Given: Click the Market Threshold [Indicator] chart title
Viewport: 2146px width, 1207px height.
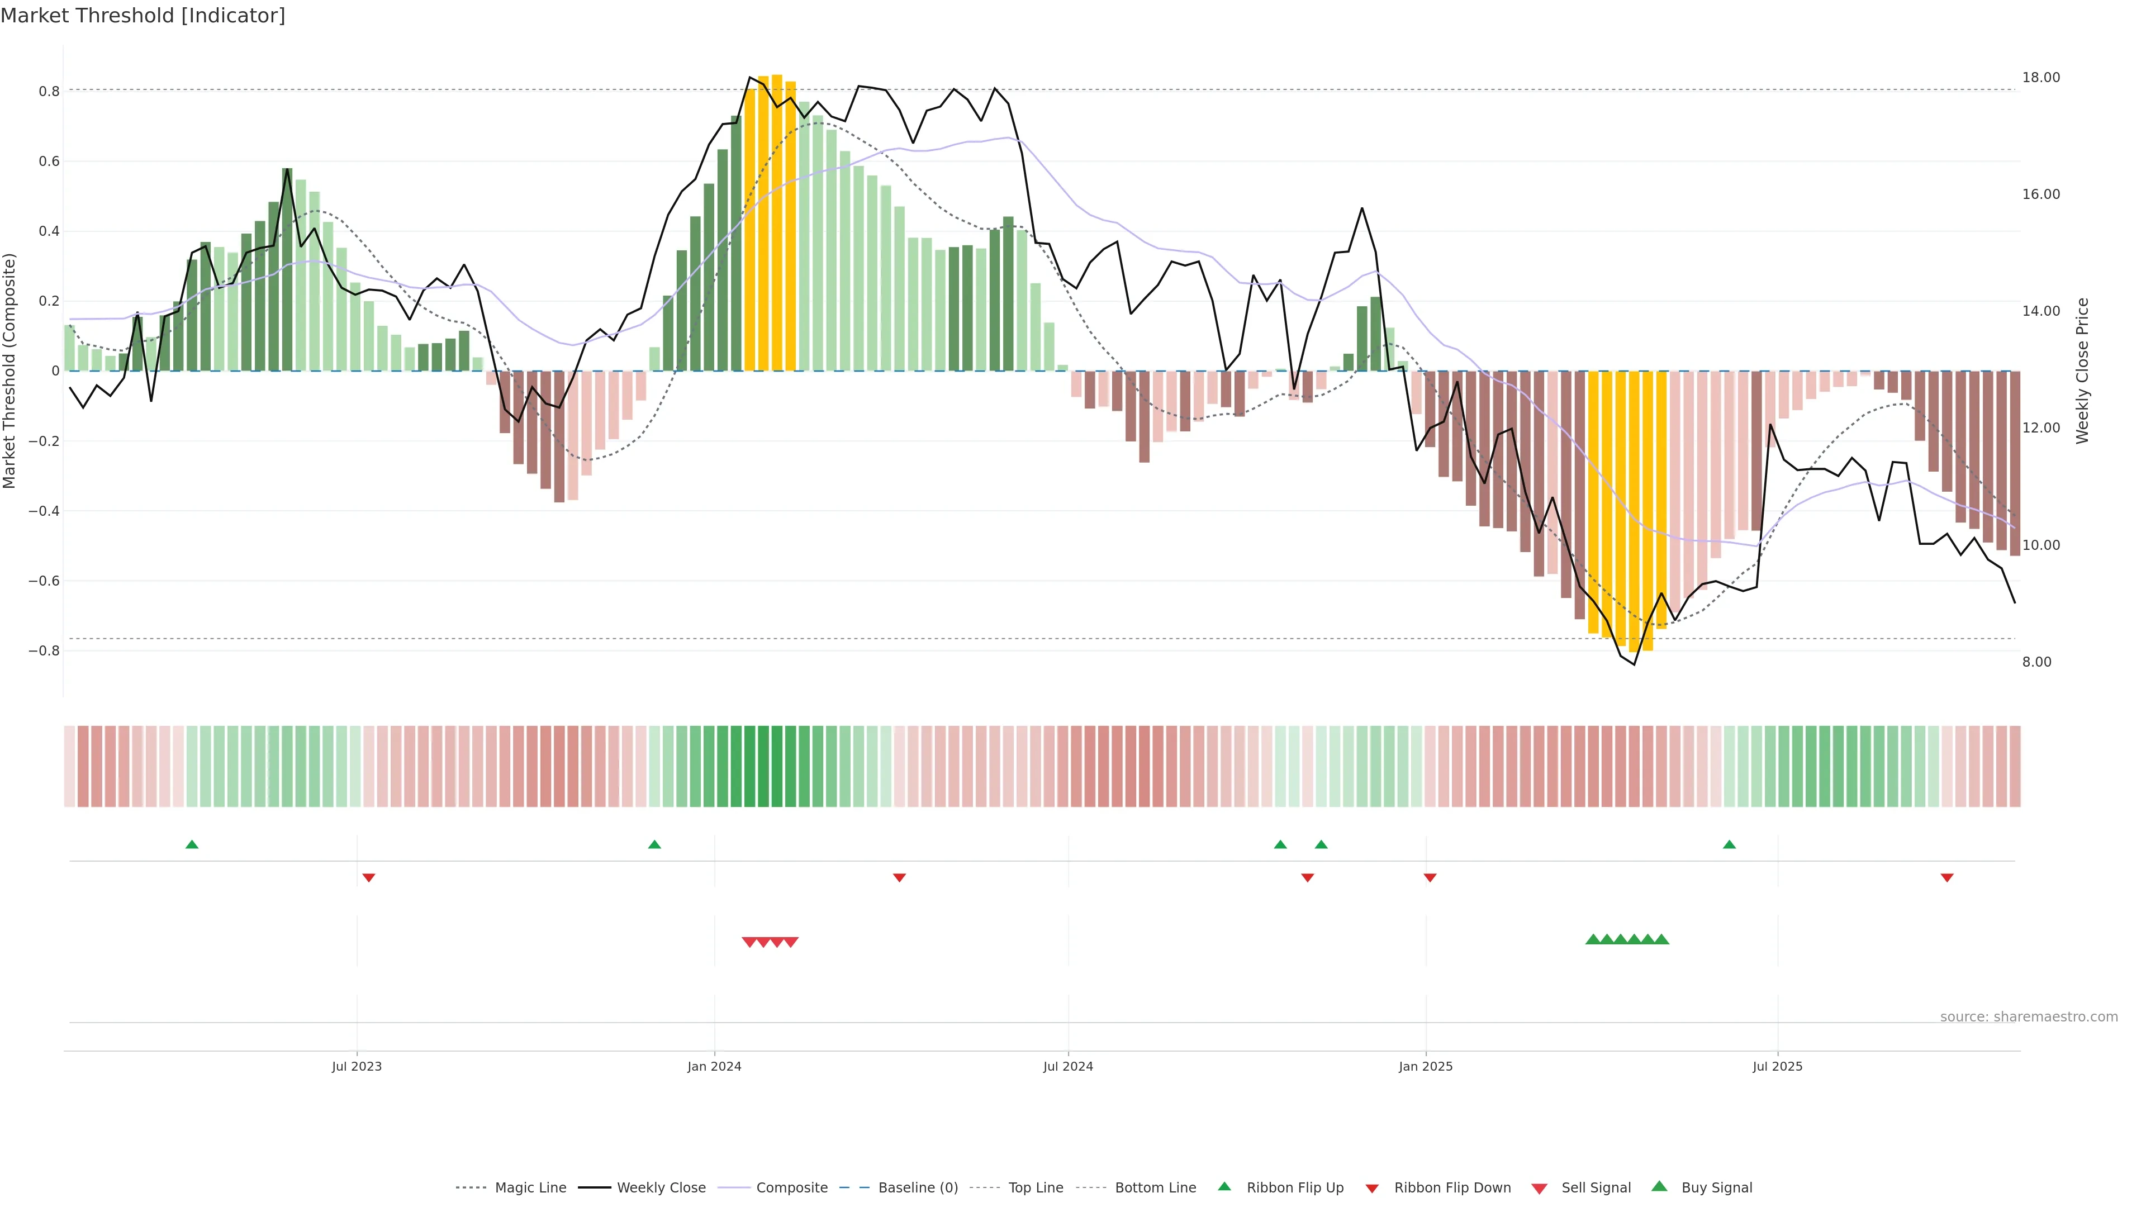Looking at the screenshot, I should [x=143, y=16].
